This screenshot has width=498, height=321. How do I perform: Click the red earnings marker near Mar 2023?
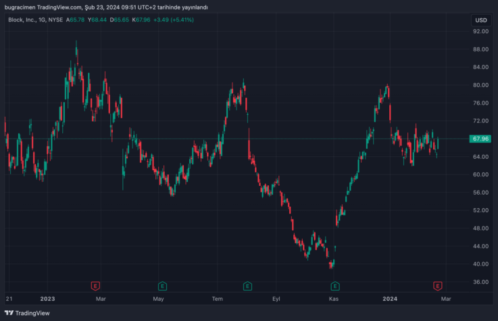click(95, 286)
